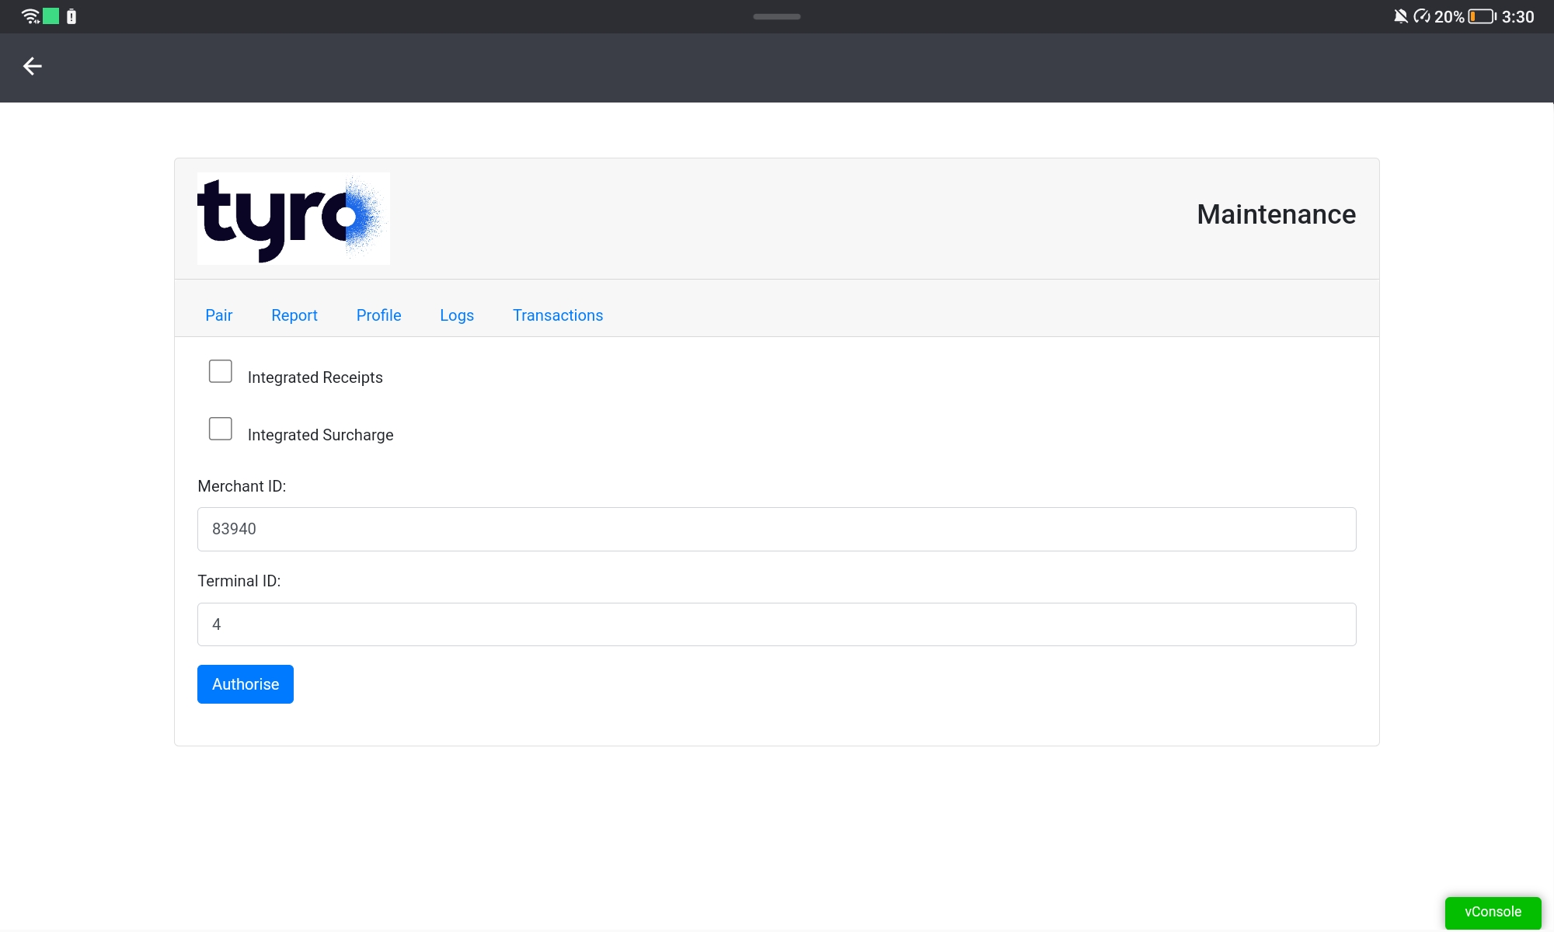Open the vConsole debug panel
The image size is (1554, 932).
point(1492,913)
